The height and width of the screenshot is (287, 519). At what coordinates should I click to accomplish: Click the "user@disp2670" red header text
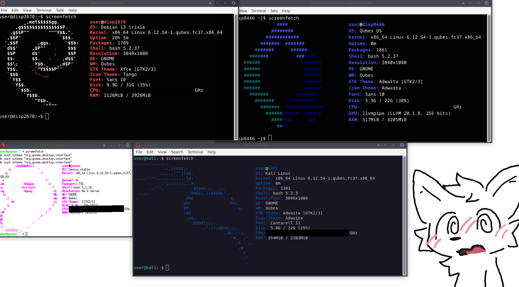click(x=108, y=22)
